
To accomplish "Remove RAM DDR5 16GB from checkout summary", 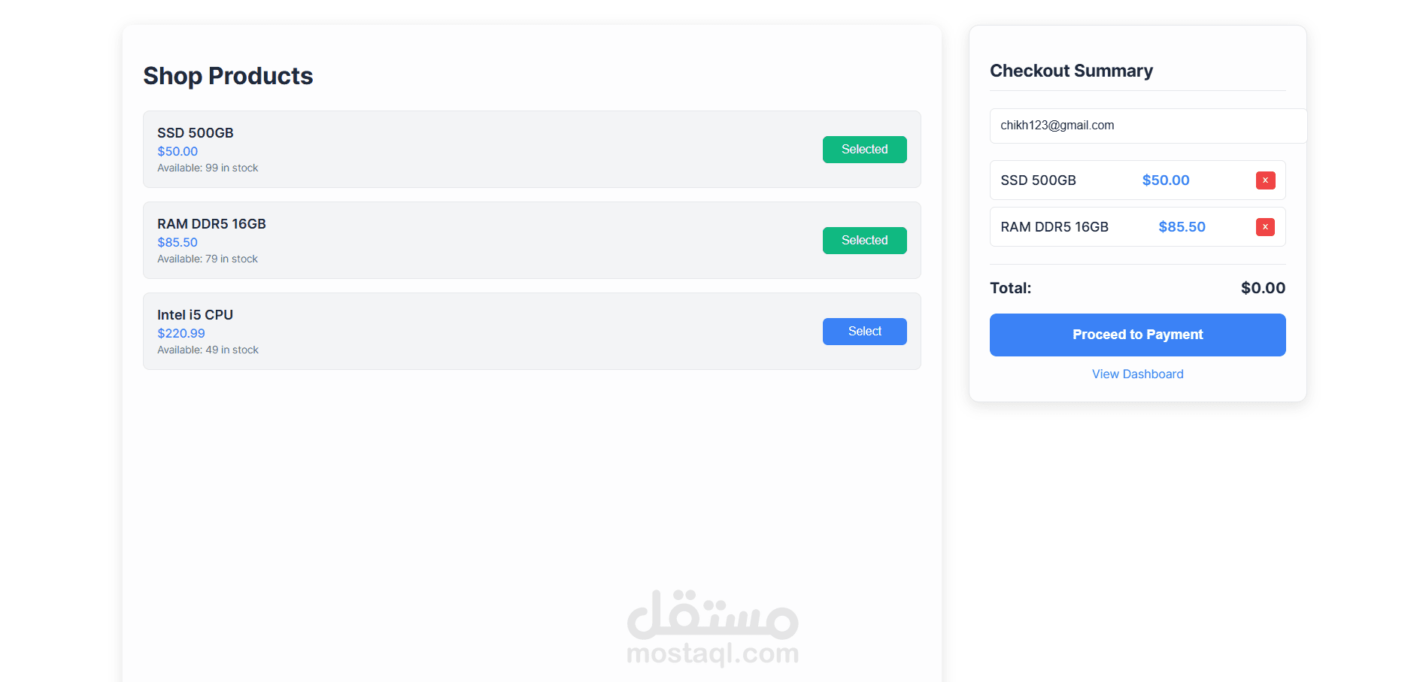I will [x=1265, y=227].
